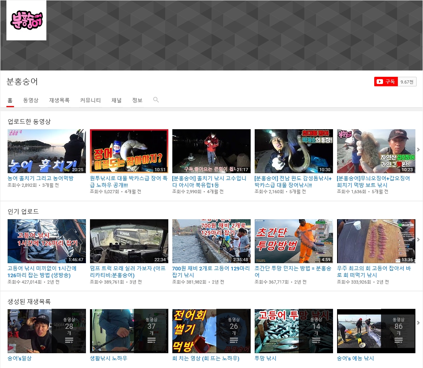The width and height of the screenshot is (423, 368).
Task: Switch to the 재생목록 tab
Action: click(x=59, y=100)
